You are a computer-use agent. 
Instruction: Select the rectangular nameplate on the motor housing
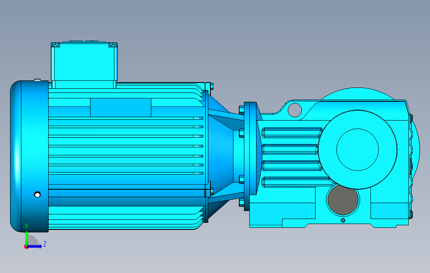pyautogui.click(x=121, y=108)
